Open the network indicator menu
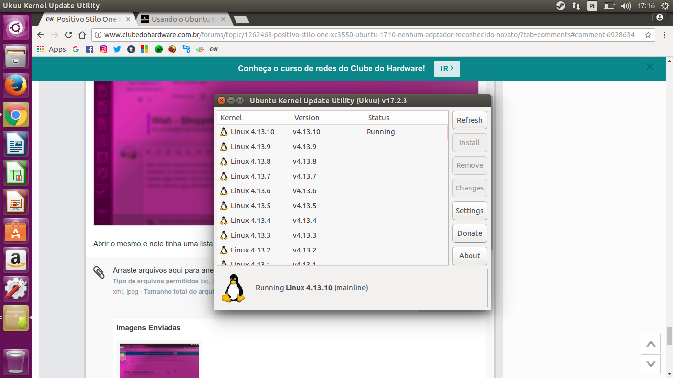 click(x=576, y=6)
